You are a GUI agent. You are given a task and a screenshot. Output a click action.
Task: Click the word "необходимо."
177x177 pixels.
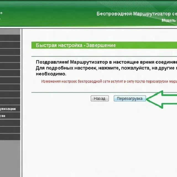pos(51,74)
